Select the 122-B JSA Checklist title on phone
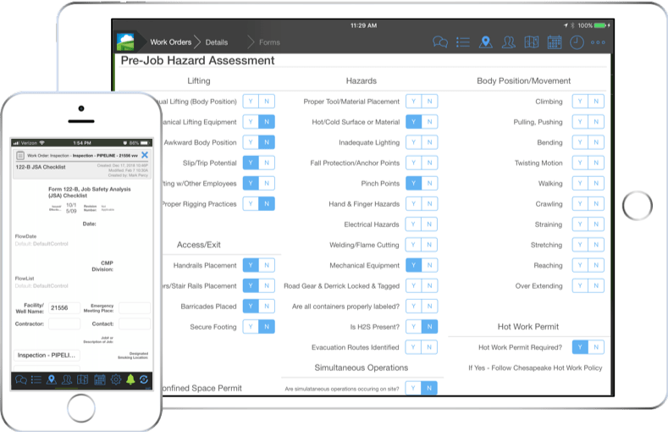668x432 pixels. (x=41, y=167)
